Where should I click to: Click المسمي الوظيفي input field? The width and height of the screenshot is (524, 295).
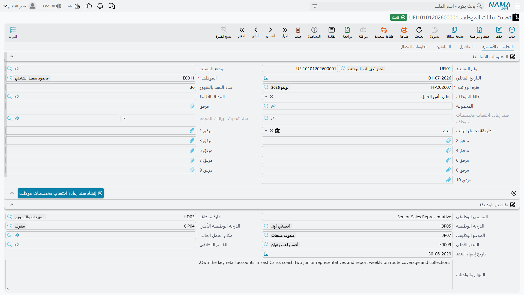click(x=357, y=217)
